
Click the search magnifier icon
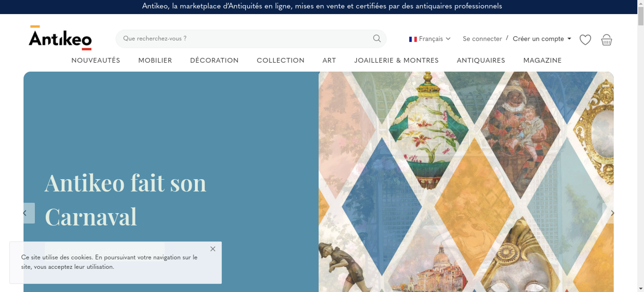point(377,39)
